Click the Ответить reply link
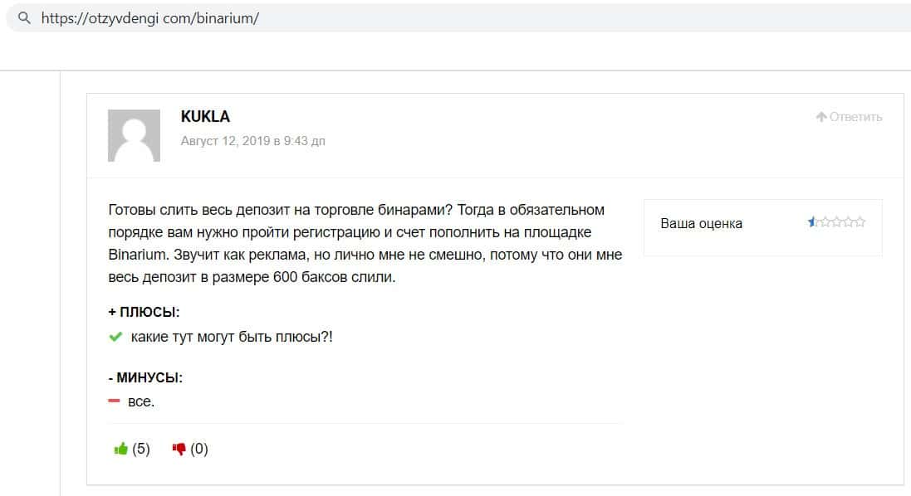This screenshot has height=496, width=911. 855,117
